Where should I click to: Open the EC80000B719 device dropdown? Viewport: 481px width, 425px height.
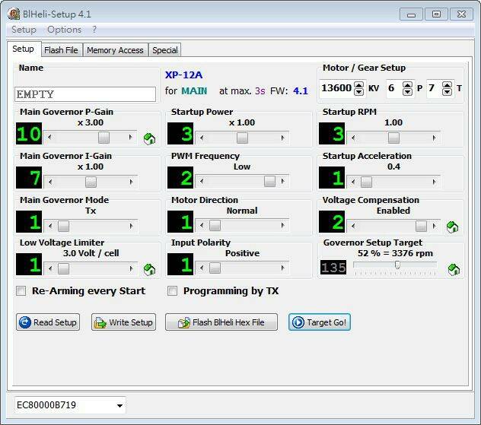119,405
